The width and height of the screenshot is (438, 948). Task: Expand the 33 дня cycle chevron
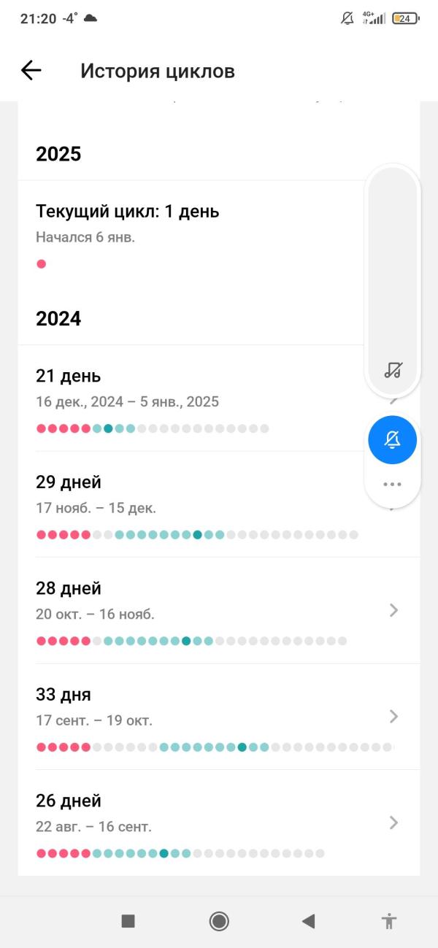[394, 716]
